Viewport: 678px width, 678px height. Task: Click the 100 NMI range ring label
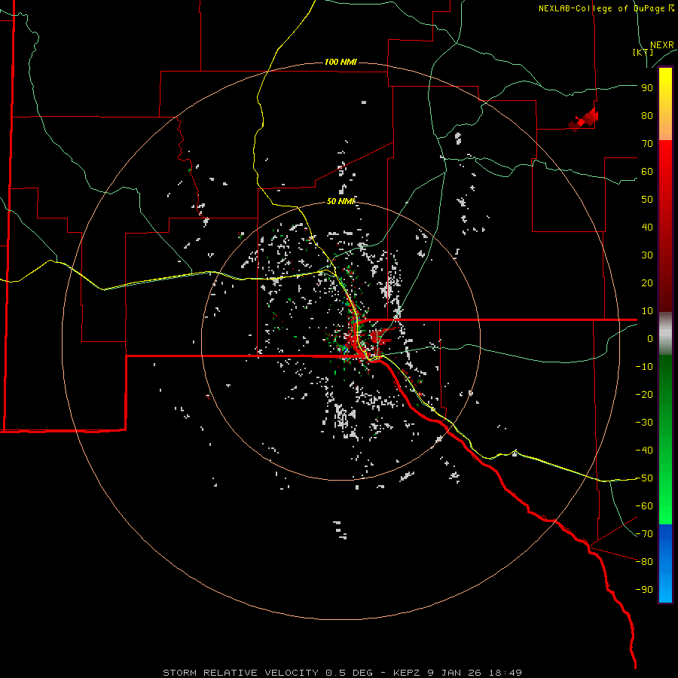341,63
